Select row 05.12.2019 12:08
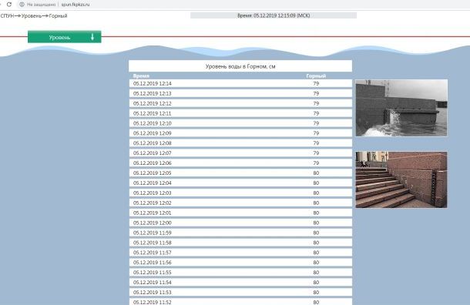 [x=240, y=143]
